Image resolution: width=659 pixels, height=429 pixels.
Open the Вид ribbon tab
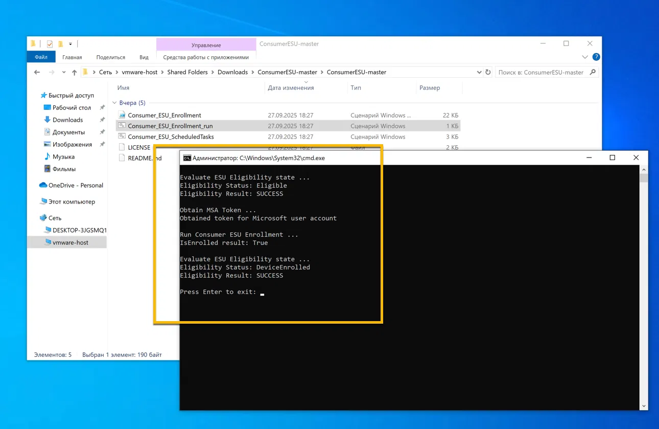point(144,57)
